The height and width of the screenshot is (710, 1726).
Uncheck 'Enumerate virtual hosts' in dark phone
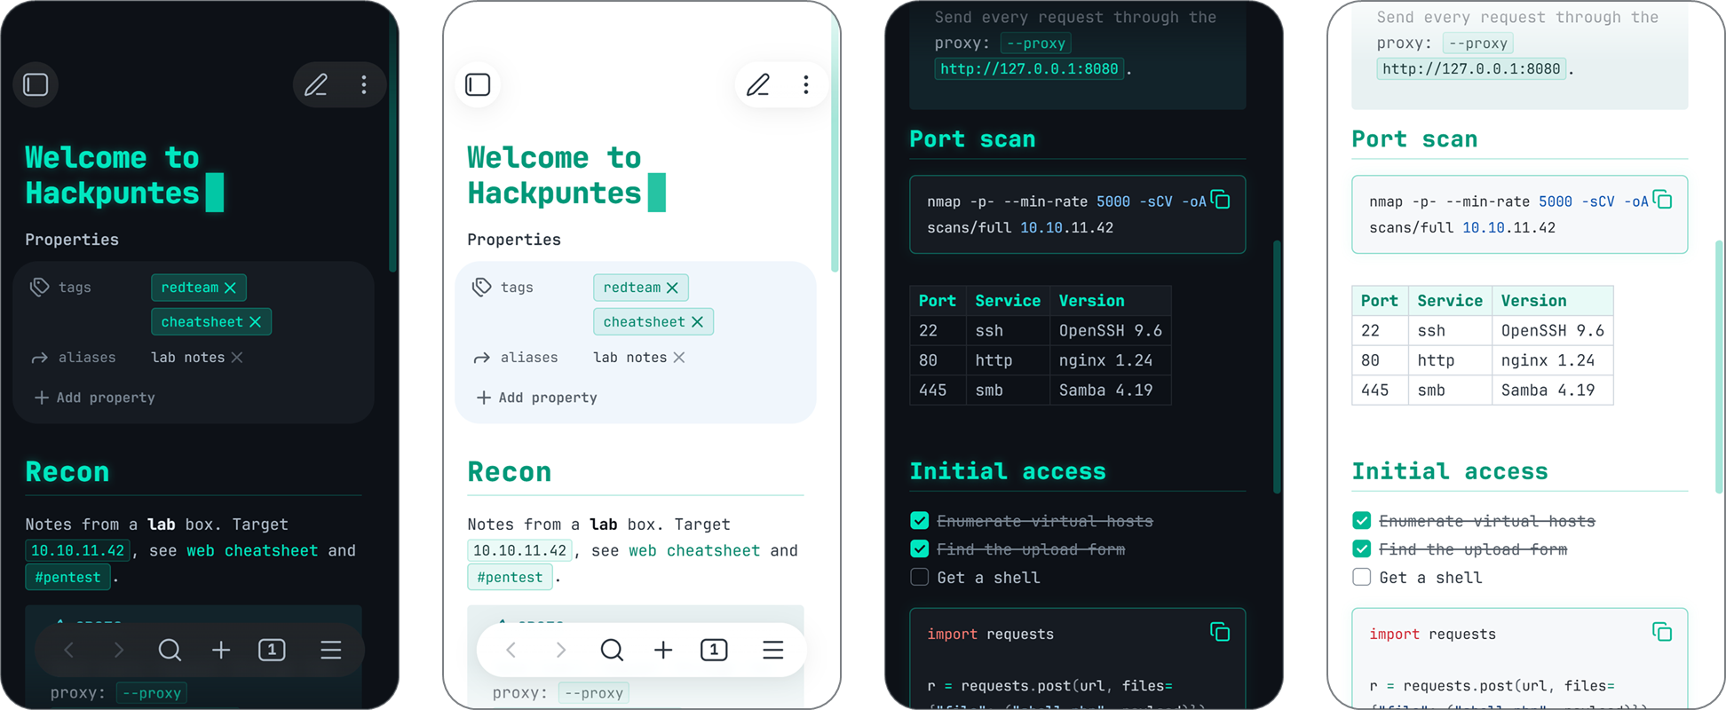click(x=920, y=520)
